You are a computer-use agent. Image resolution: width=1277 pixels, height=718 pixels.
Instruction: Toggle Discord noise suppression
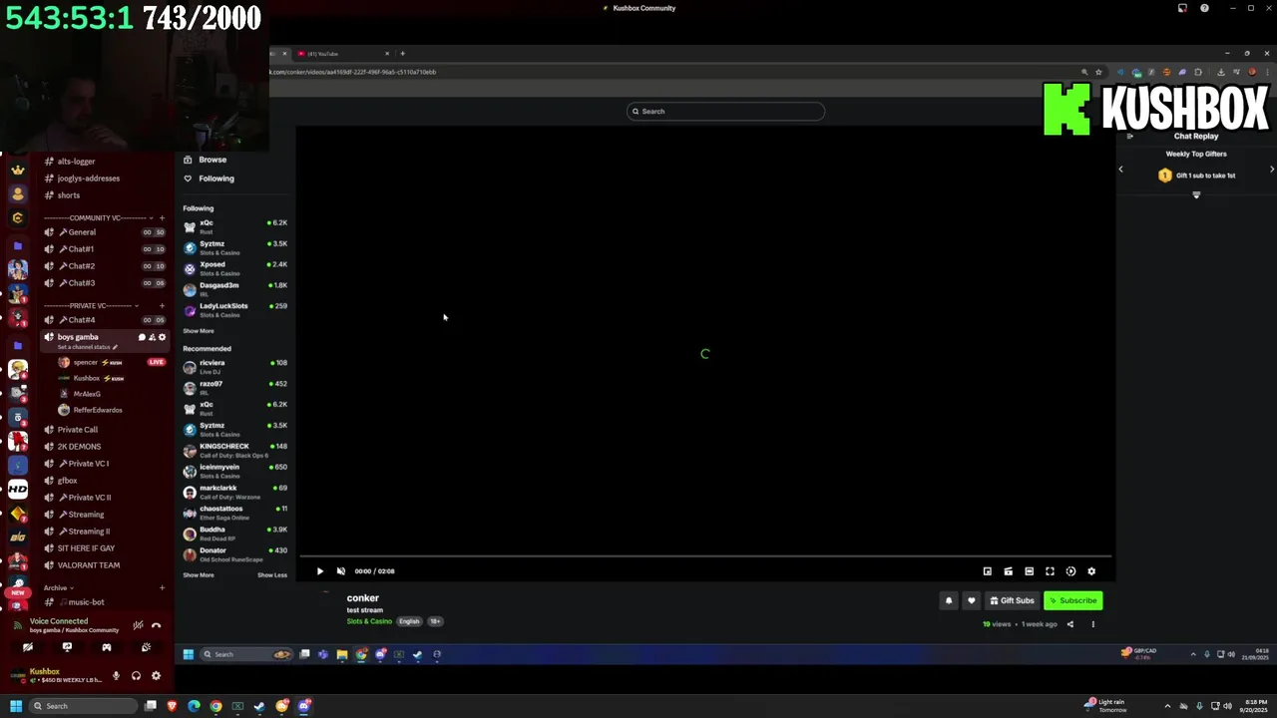coord(138,625)
